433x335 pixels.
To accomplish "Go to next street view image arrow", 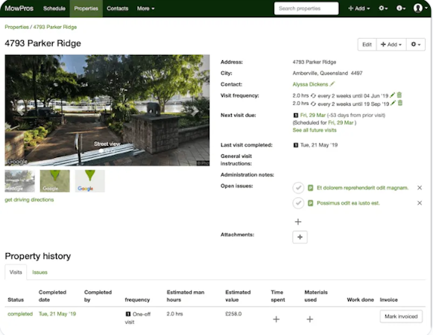I will click(x=195, y=111).
